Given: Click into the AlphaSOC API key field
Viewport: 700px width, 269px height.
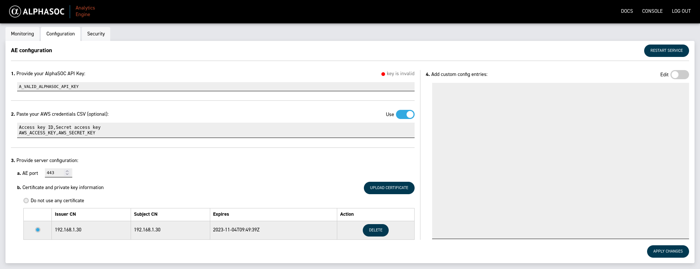Looking at the screenshot, I should tap(216, 87).
